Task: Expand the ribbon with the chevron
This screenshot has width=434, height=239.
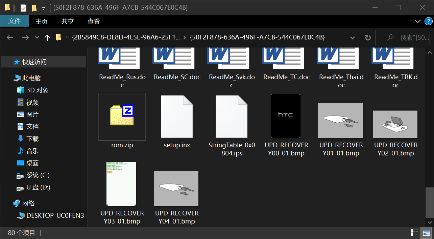Action: click(x=418, y=22)
